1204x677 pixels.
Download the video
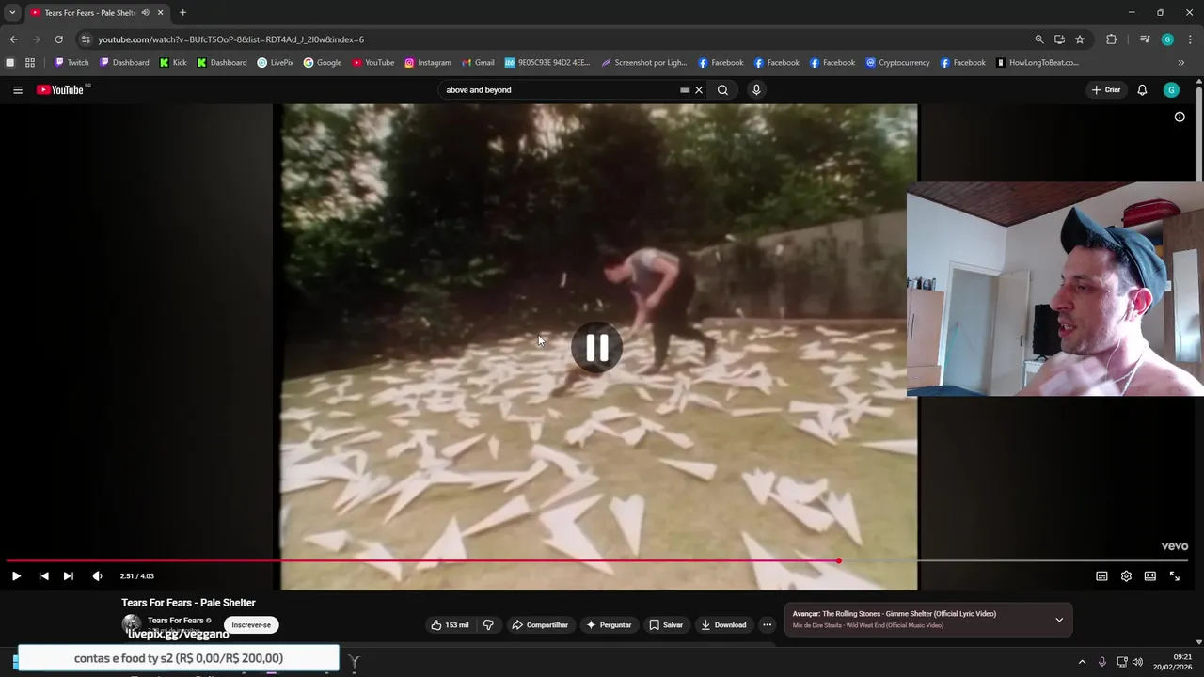pos(723,625)
